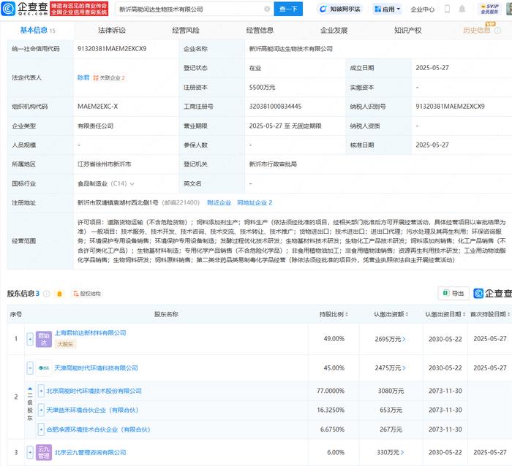Clear the company search field text
Image resolution: width=512 pixels, height=466 pixels.
pyautogui.click(x=267, y=9)
